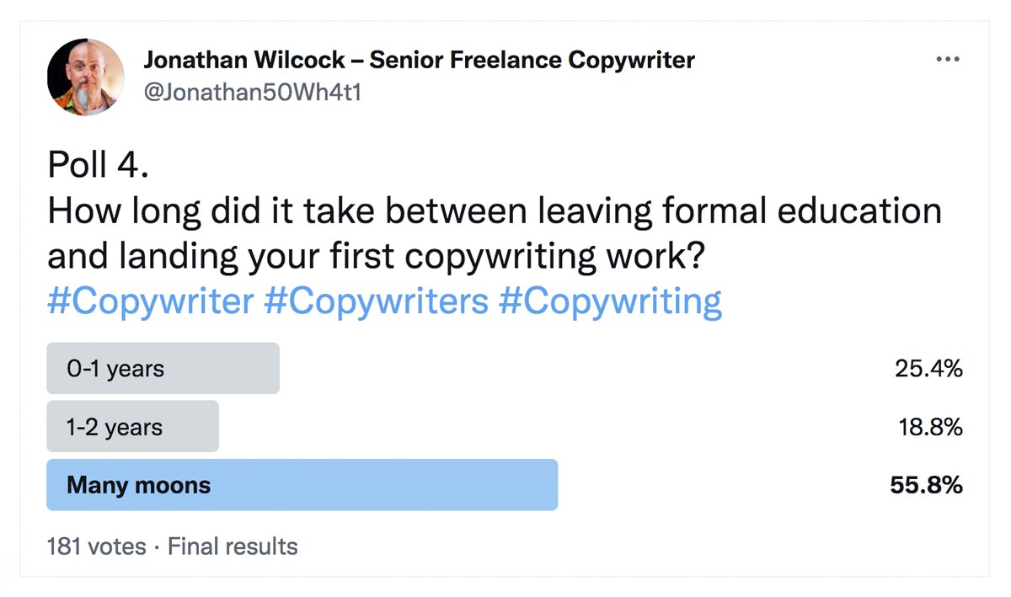This screenshot has height=597, width=1011.
Task: Click the 18.8% result figure
Action: point(930,427)
